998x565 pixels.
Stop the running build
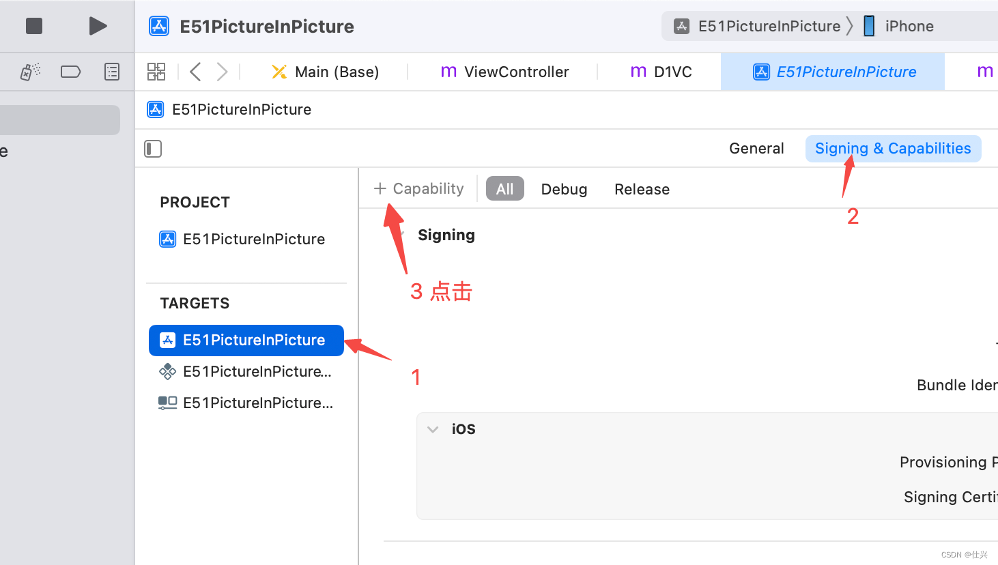(34, 26)
